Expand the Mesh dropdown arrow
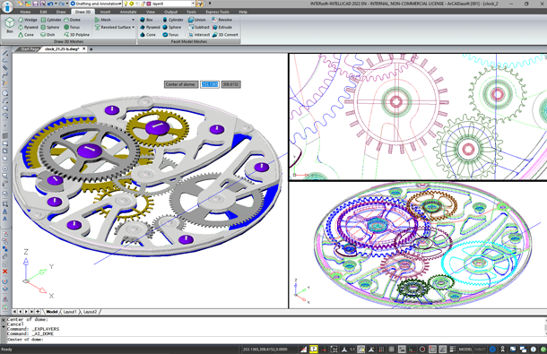Image resolution: width=547 pixels, height=354 pixels. tap(133, 20)
